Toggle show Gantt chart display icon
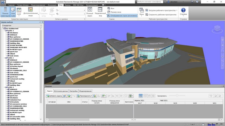The image size is (225, 126). click(x=141, y=96)
